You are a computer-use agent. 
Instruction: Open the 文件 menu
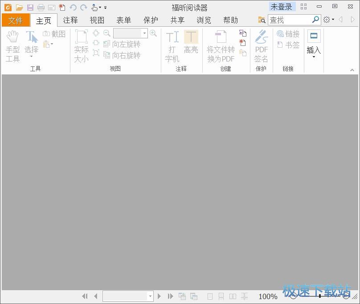click(x=16, y=20)
